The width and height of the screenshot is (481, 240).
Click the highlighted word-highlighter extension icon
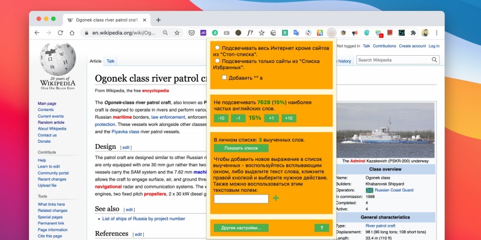(x=332, y=33)
